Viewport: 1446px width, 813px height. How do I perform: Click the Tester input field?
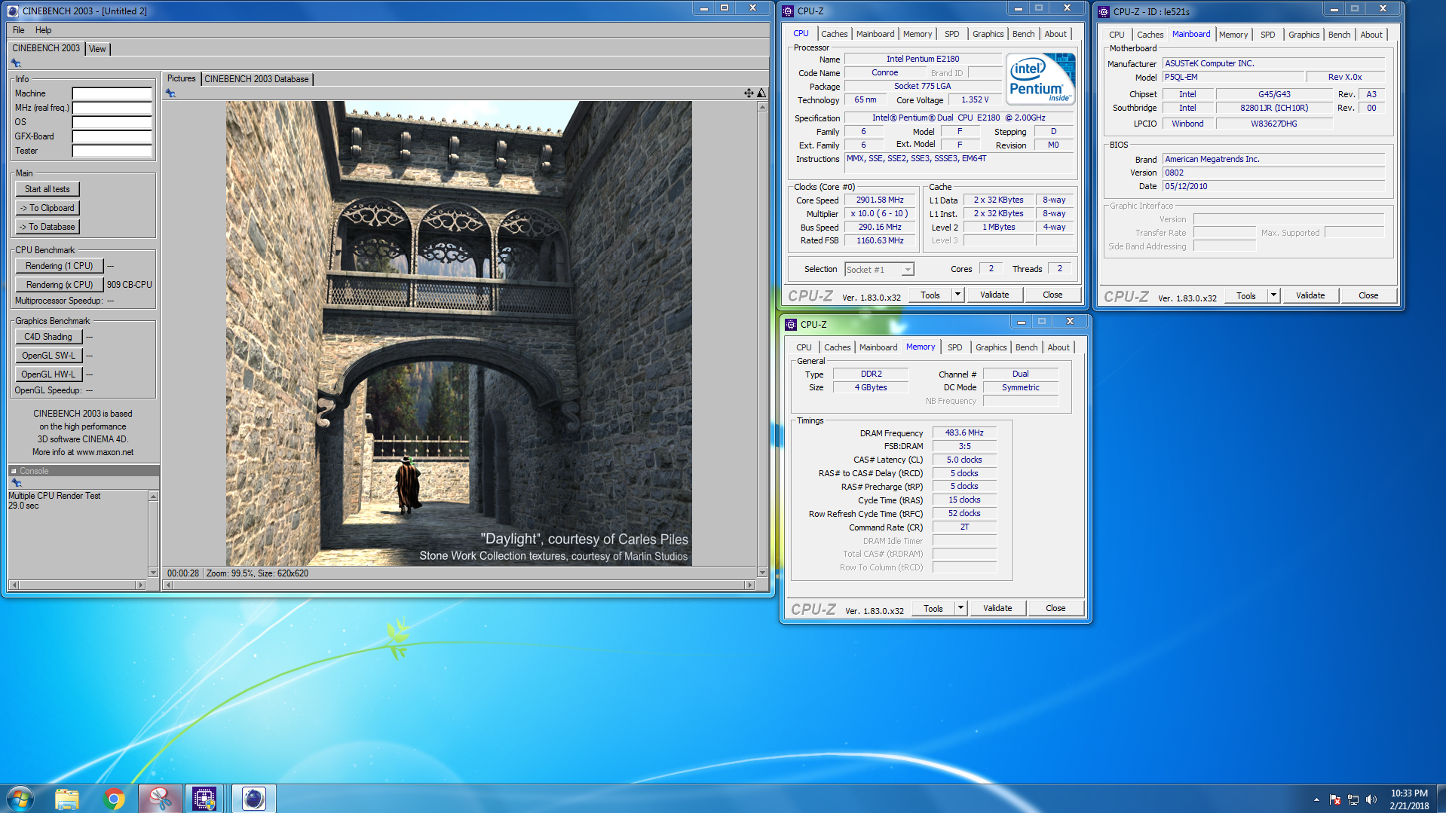[112, 151]
